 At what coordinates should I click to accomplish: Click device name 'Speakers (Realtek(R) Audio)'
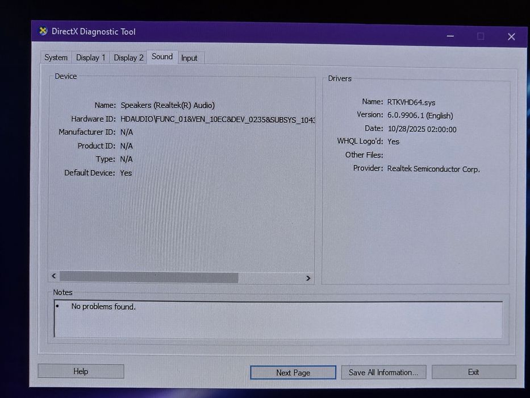tap(168, 105)
